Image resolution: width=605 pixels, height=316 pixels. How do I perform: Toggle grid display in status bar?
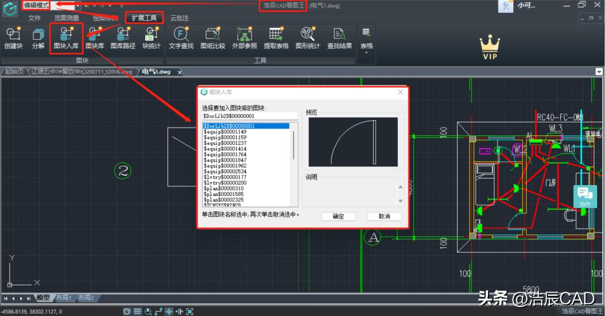137,312
